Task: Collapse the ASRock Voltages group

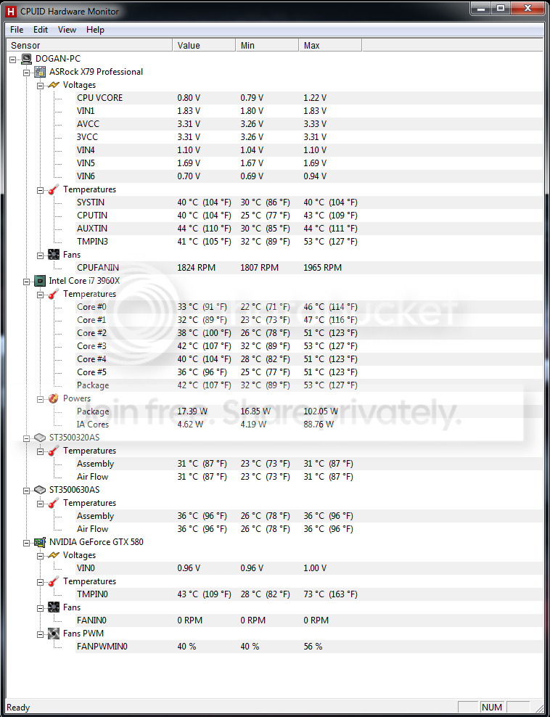Action: [40, 85]
